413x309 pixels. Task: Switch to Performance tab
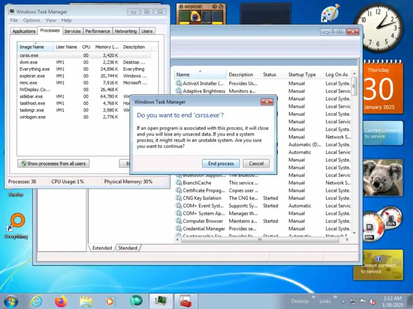click(x=98, y=31)
